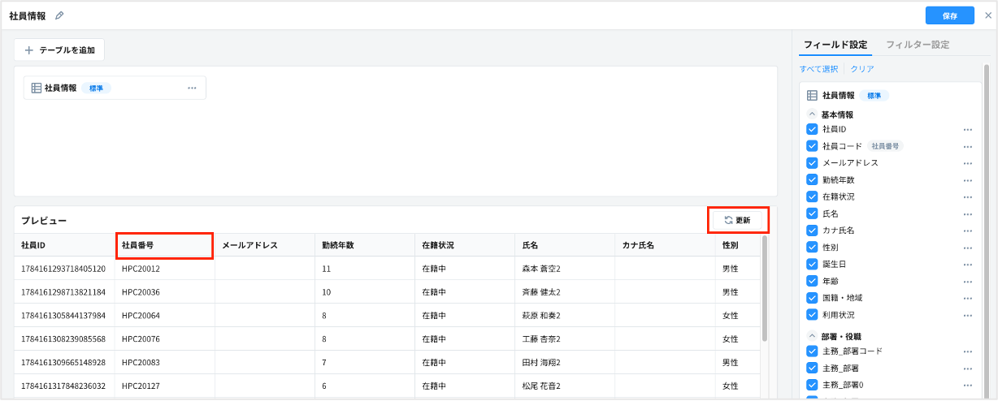Click the table icon on 社員情報 card

coord(37,88)
